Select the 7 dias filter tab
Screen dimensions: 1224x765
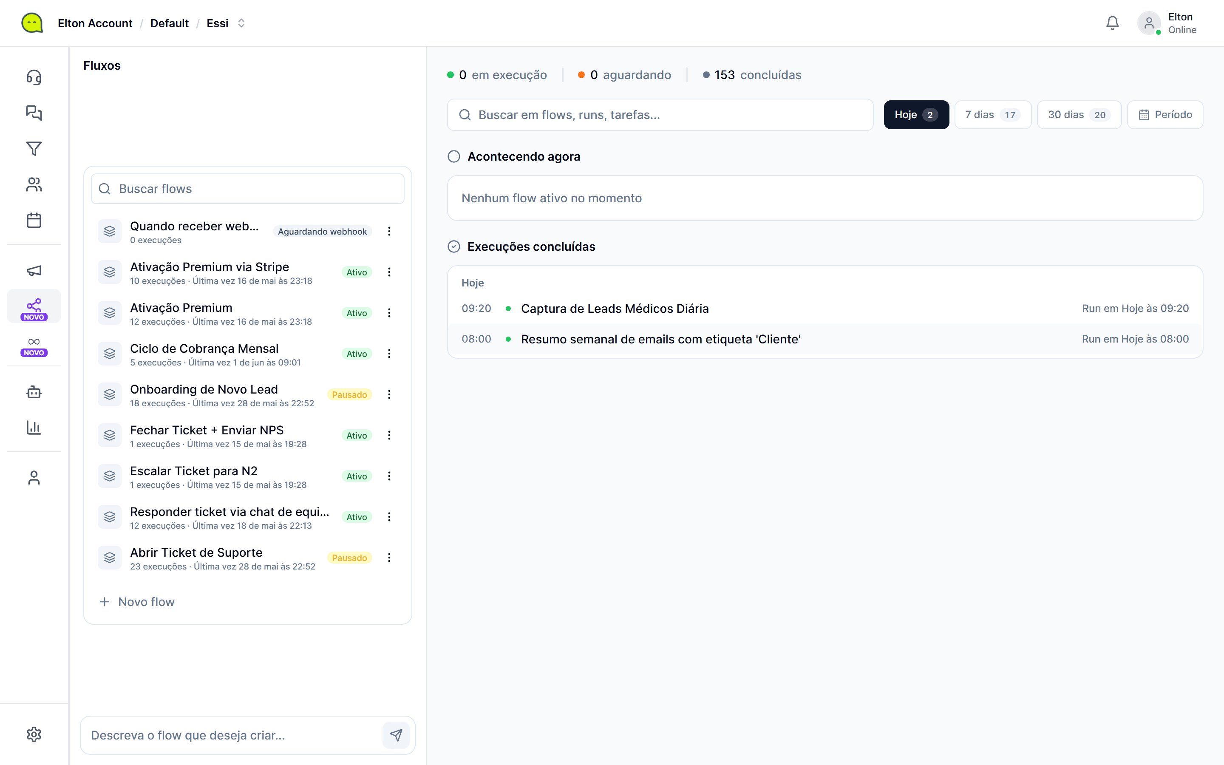click(993, 115)
